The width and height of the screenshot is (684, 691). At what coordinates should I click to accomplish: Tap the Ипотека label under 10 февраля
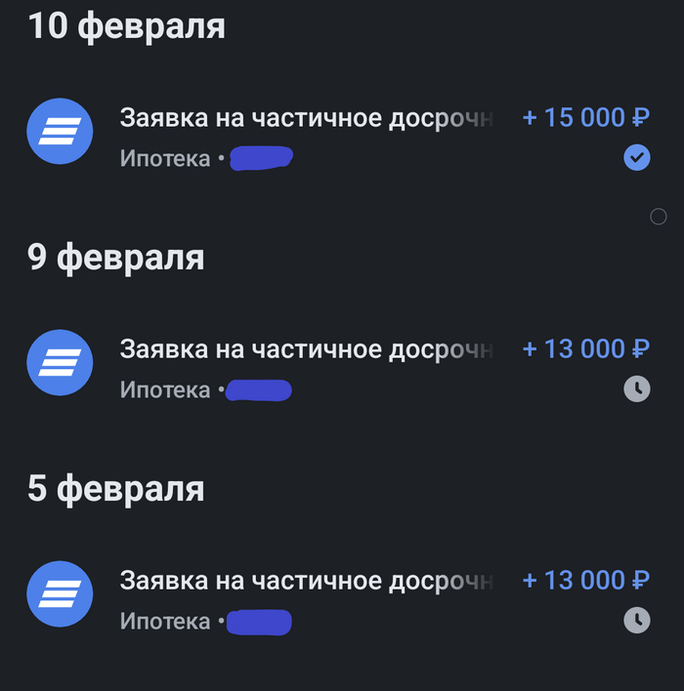coord(165,158)
